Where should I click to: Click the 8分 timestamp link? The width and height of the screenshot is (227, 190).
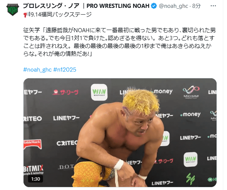[196, 6]
